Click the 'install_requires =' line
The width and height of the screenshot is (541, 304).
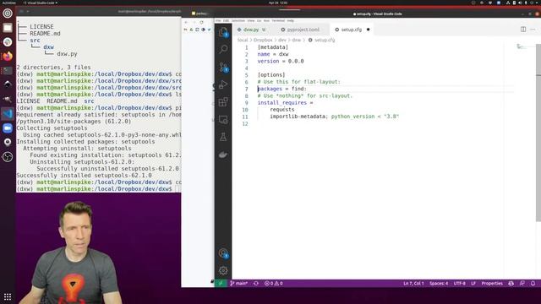(x=285, y=103)
